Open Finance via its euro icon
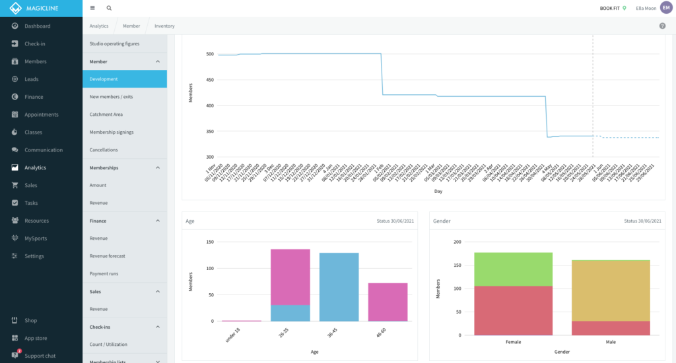This screenshot has height=363, width=676. (x=15, y=97)
